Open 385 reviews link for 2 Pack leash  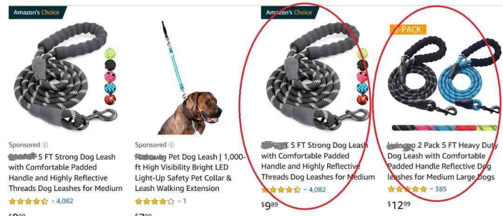(x=441, y=189)
